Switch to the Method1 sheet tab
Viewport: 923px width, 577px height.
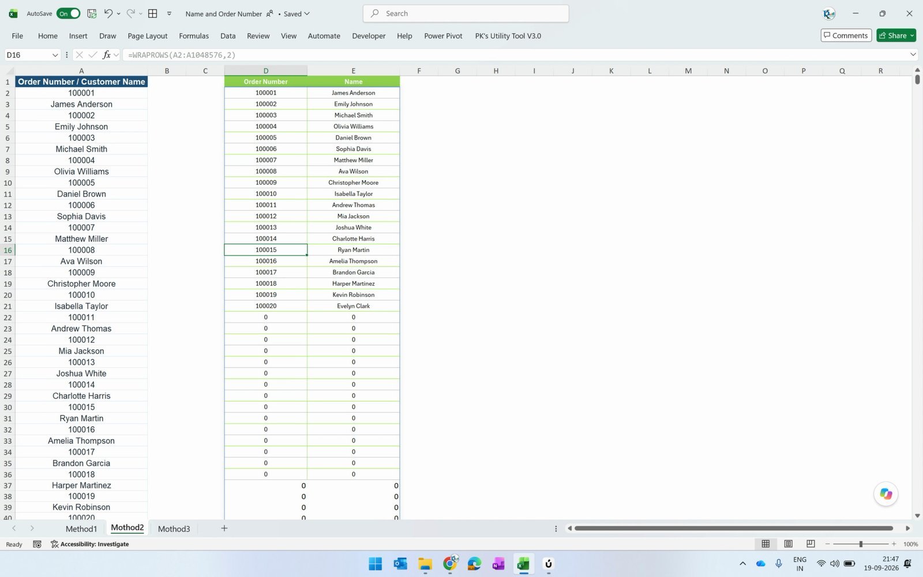click(81, 529)
